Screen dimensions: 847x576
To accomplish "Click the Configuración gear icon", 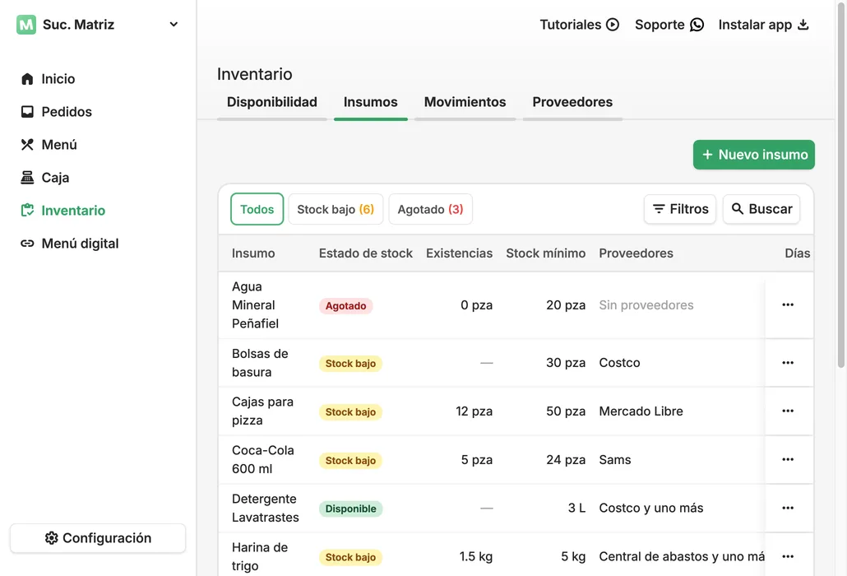I will (x=51, y=538).
